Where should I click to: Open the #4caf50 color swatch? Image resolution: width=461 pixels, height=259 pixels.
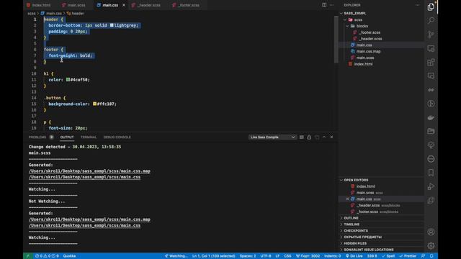68,80
